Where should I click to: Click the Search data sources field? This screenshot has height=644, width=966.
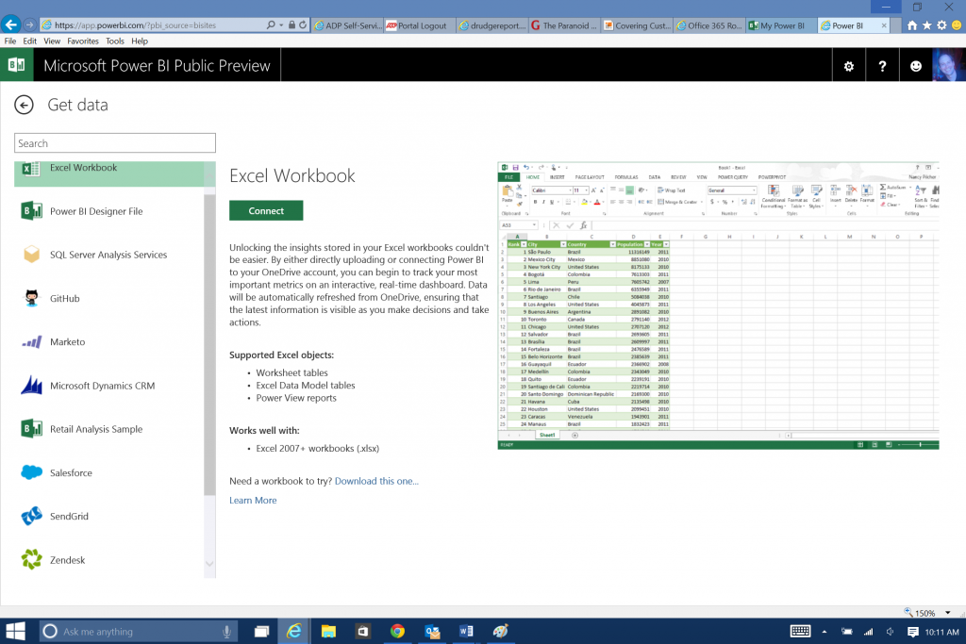pyautogui.click(x=115, y=143)
